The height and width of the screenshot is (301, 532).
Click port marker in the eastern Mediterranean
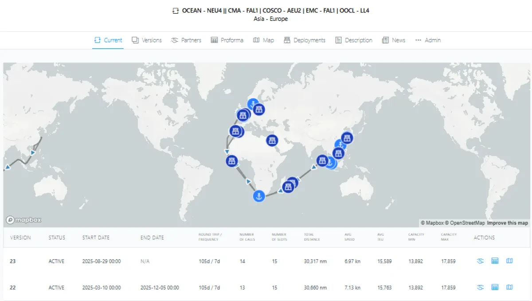(272, 141)
